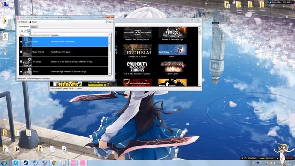Select the The Entrails achievement name
The height and width of the screenshot is (166, 295).
point(37,62)
